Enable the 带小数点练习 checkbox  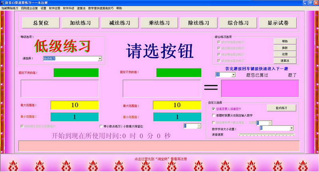[x=101, y=126]
